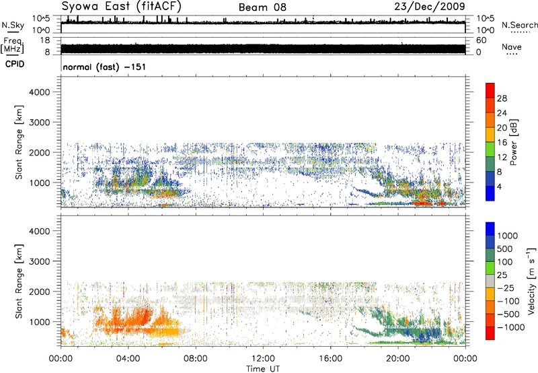Select the '08:00' time tick label
Screen dimensions: 538x373
tap(196, 359)
